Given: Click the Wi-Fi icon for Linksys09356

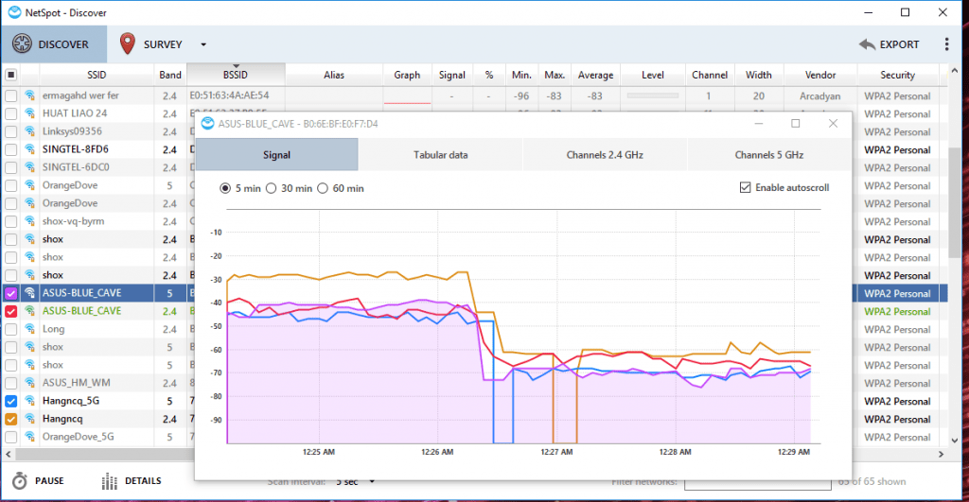Looking at the screenshot, I should pyautogui.click(x=29, y=131).
